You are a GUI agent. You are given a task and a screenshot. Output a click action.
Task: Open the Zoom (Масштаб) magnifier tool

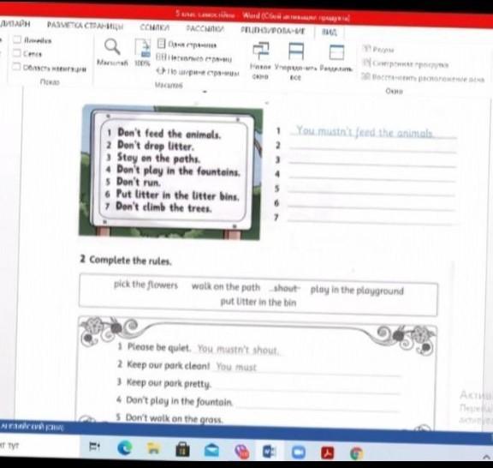(x=113, y=52)
